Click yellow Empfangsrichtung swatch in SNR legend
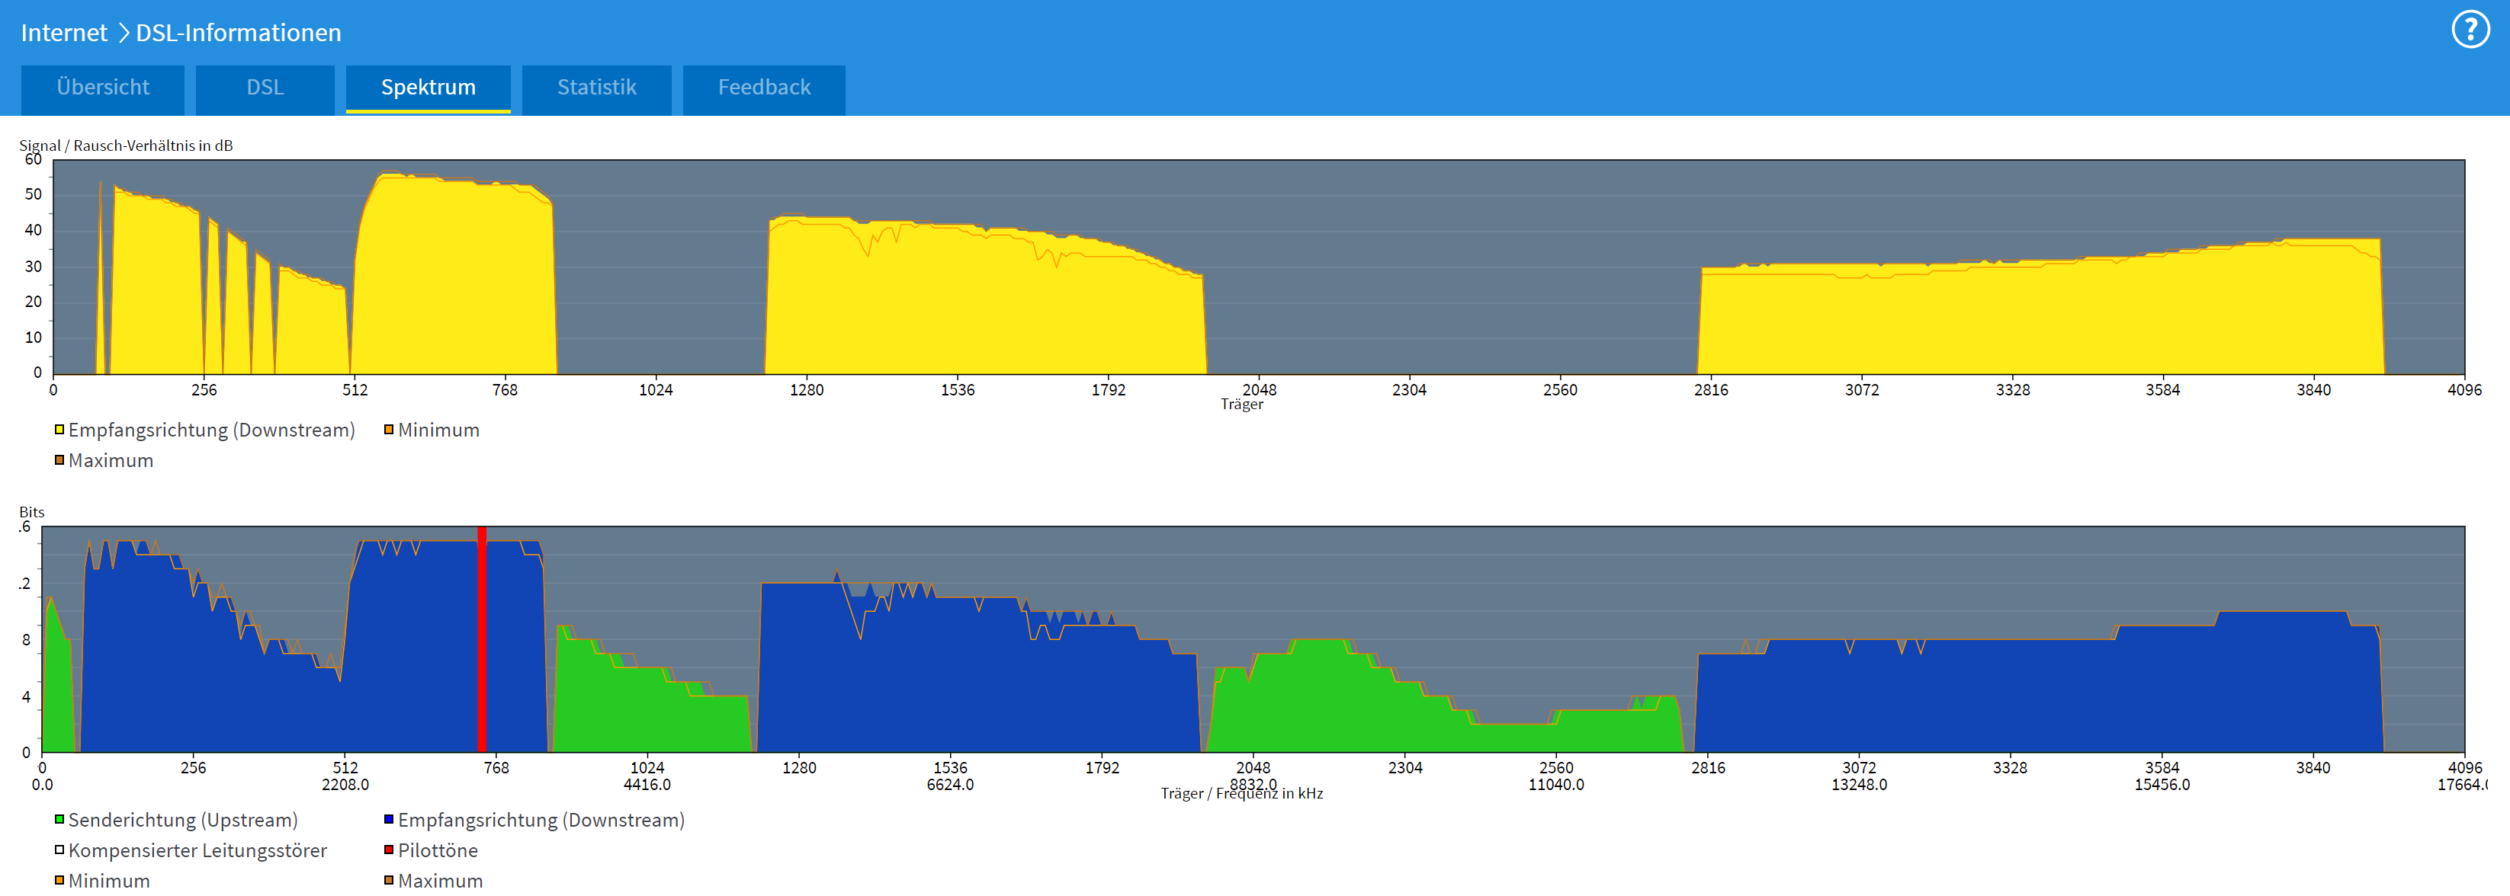The width and height of the screenshot is (2510, 896). tap(59, 430)
